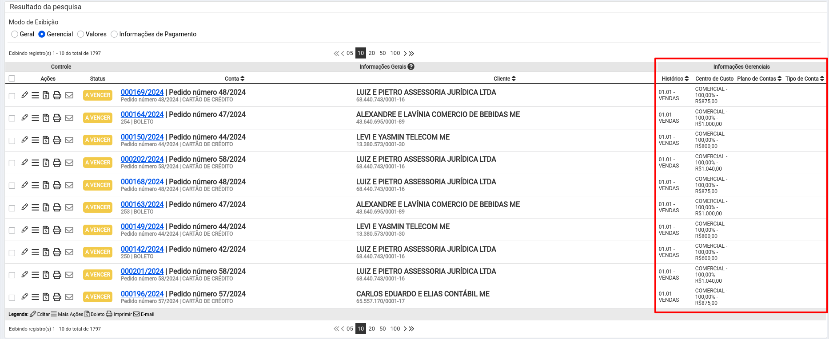Click client LEVI E YASMIN TELECOM ME for 000150/2024
This screenshot has width=829, height=339.
(403, 137)
